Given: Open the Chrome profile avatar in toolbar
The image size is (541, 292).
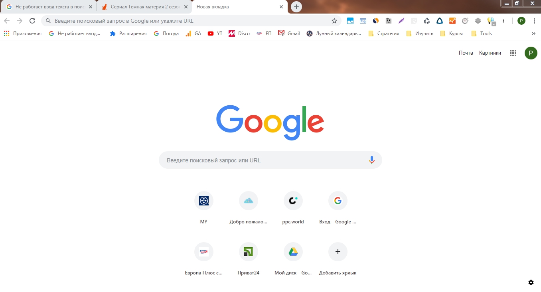Looking at the screenshot, I should click(521, 21).
